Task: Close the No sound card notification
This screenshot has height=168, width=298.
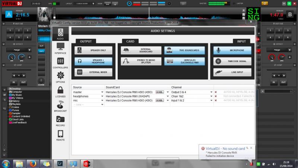Action: click(251, 148)
